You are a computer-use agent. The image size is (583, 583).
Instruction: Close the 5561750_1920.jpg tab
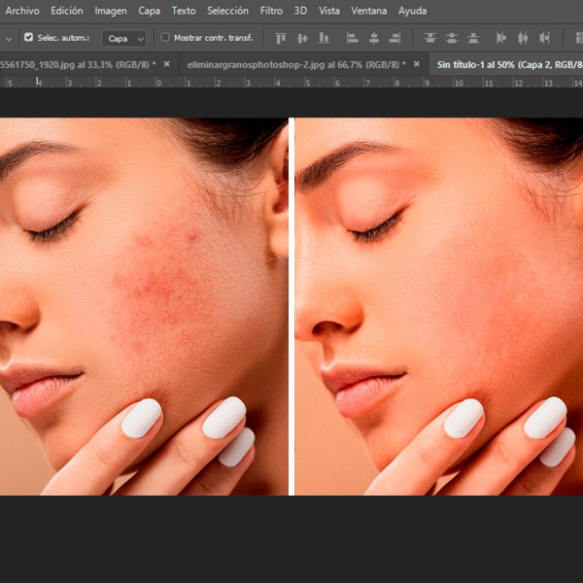click(x=167, y=64)
